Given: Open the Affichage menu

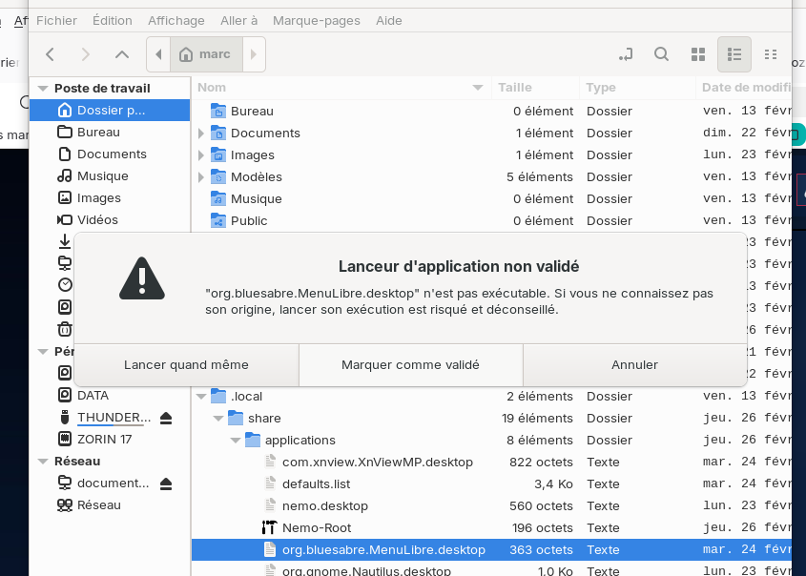Looking at the screenshot, I should [176, 20].
